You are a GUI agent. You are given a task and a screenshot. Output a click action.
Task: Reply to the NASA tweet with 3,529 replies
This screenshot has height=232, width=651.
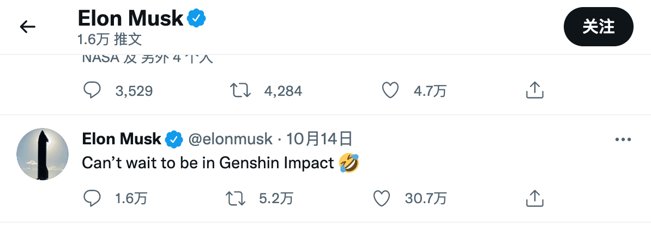coord(92,90)
